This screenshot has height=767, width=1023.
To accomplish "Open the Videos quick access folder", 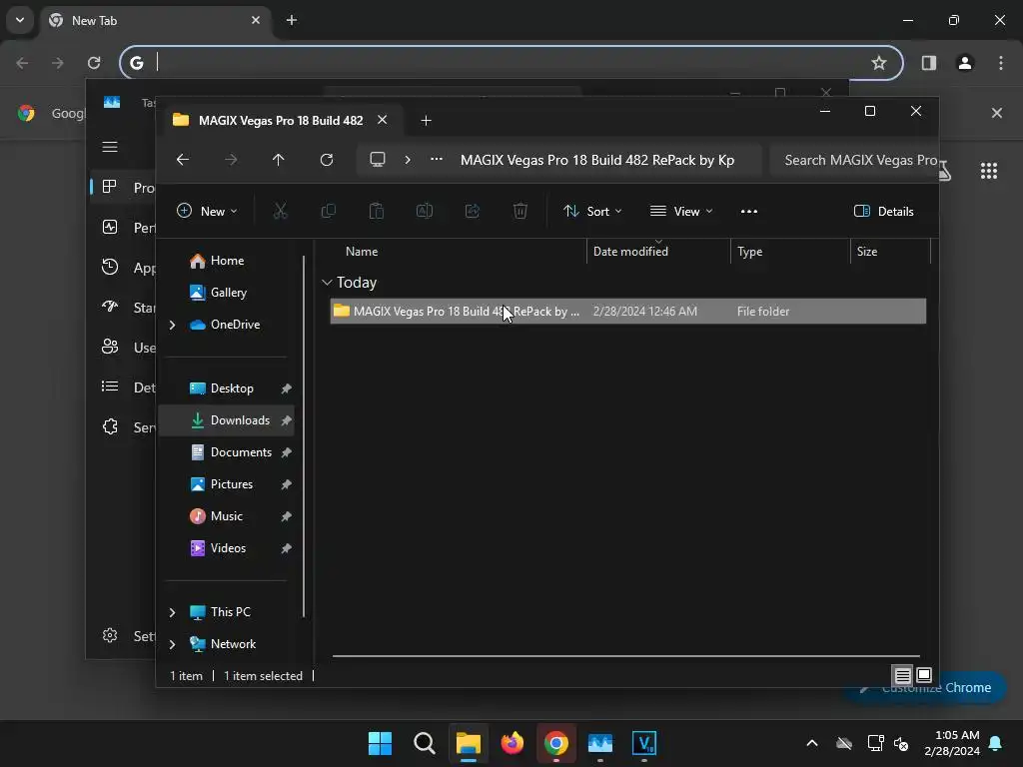I will (226, 548).
